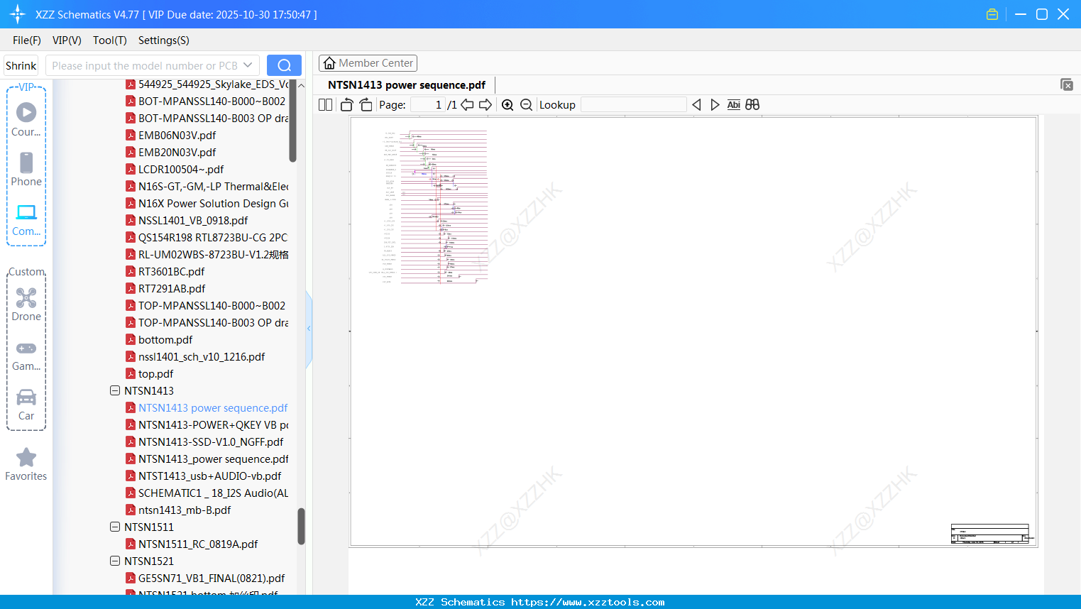1081x609 pixels.
Task: Collapse the NTSN1413 folder
Action: (x=115, y=390)
